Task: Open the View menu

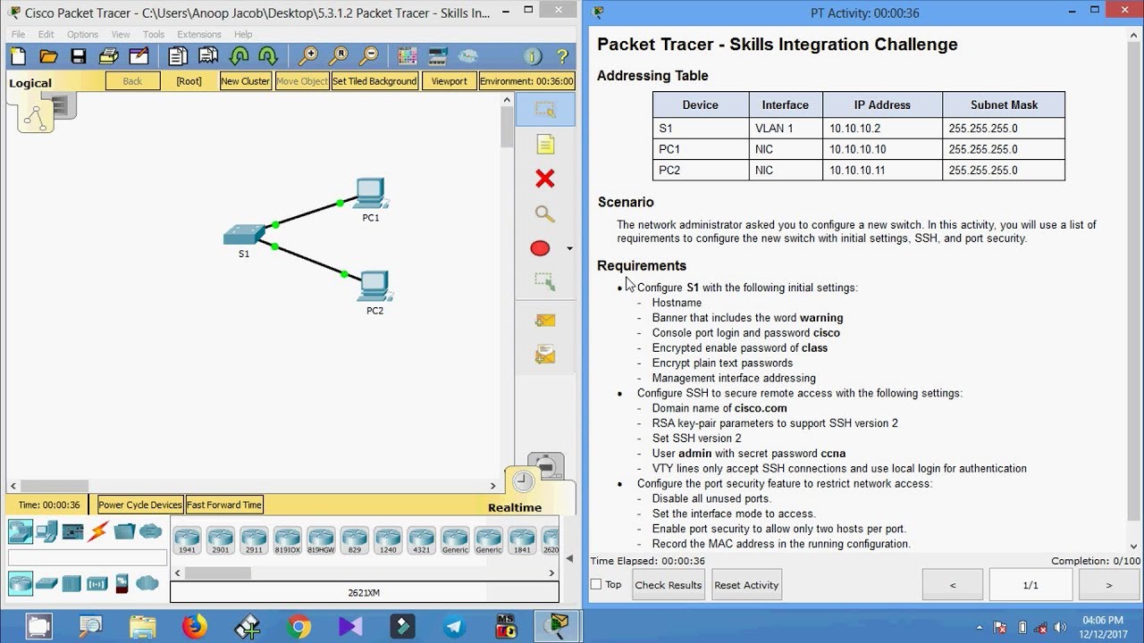Action: click(x=121, y=34)
